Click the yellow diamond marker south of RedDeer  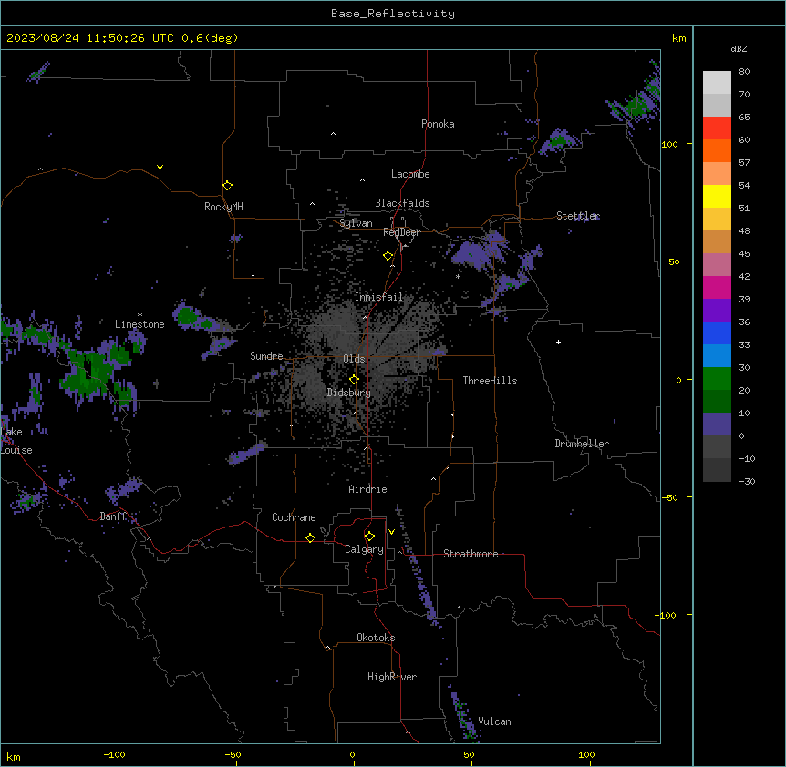point(388,256)
